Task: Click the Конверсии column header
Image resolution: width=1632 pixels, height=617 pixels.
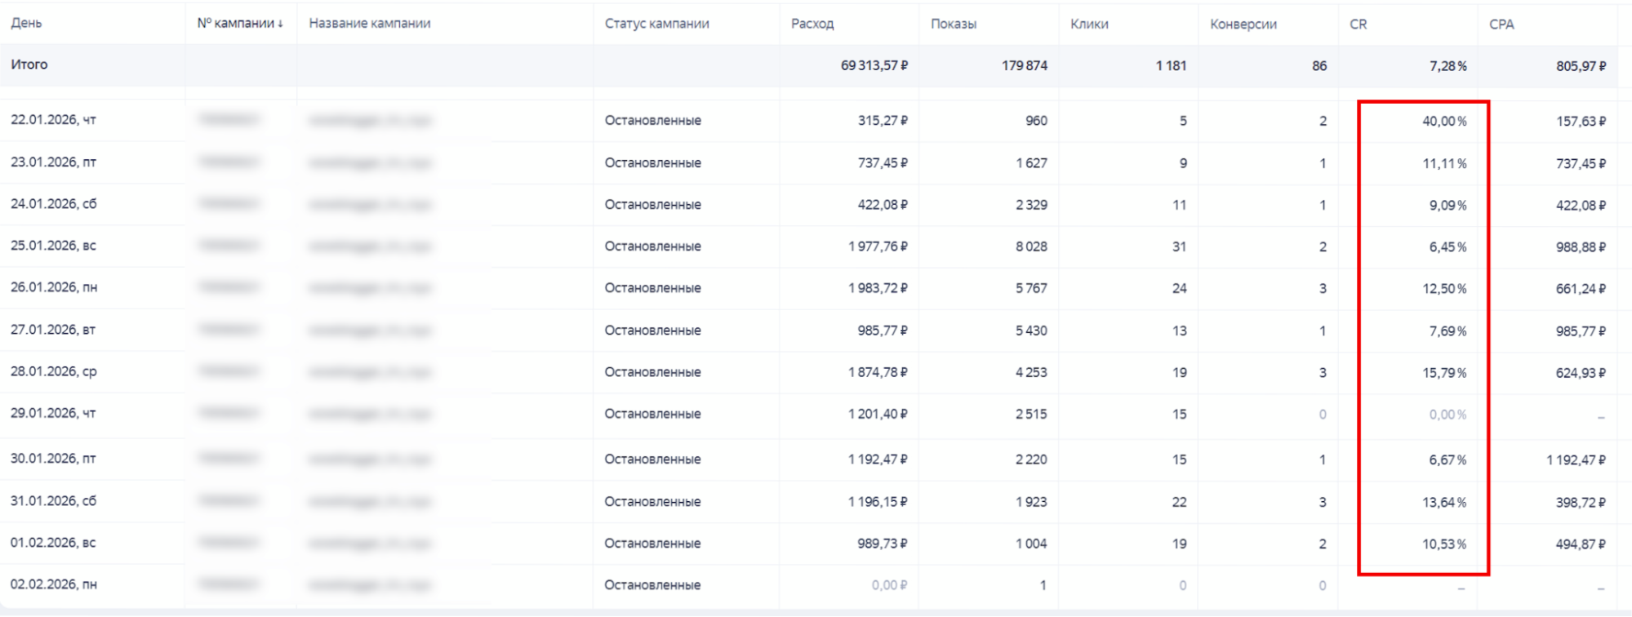Action: click(1243, 24)
